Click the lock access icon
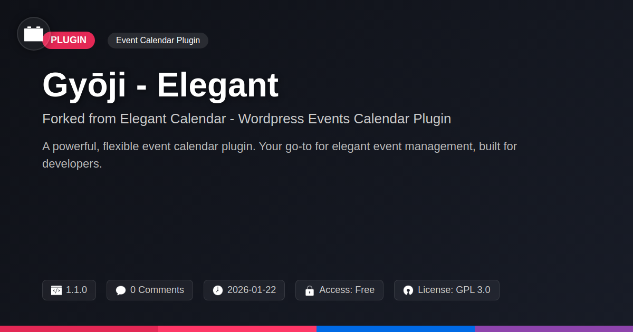The height and width of the screenshot is (332, 633). 310,290
